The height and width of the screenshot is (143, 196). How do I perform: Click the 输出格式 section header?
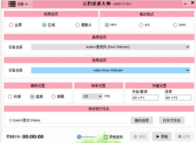pos(147,14)
